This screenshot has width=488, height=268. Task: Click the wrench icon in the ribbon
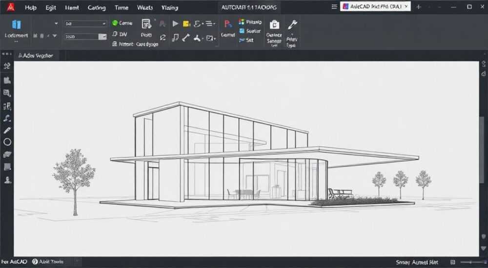pyautogui.click(x=292, y=24)
